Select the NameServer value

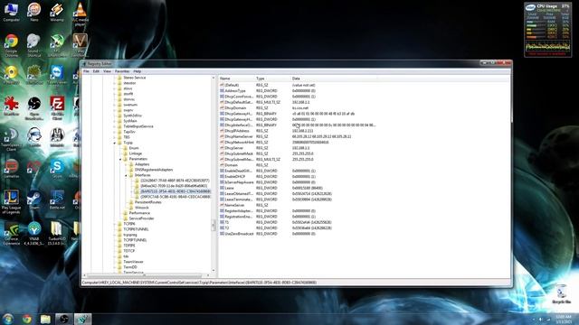[234, 205]
